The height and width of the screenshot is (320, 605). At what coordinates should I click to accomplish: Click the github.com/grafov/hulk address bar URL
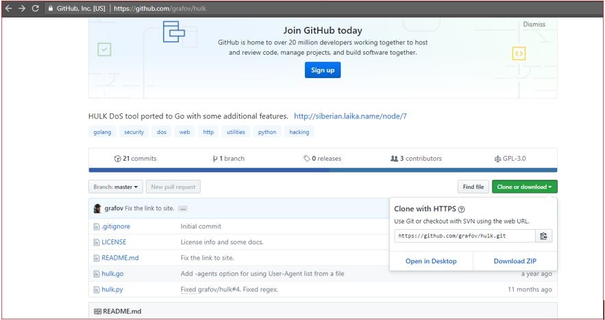click(x=160, y=8)
